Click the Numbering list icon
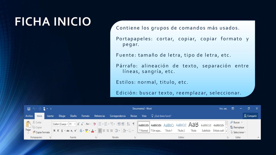Viewport: 276px width, 155px height. (106, 124)
